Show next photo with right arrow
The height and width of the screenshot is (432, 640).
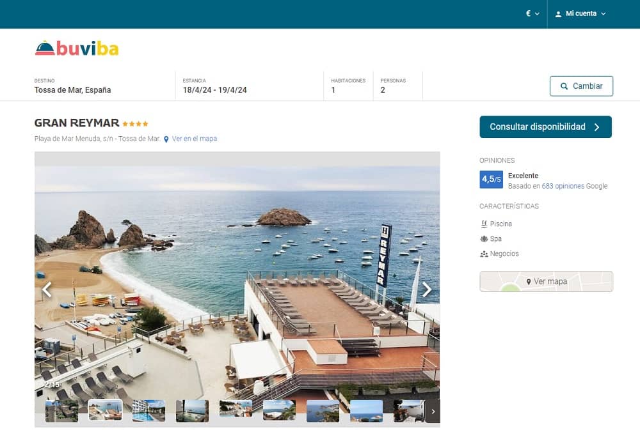tap(427, 289)
